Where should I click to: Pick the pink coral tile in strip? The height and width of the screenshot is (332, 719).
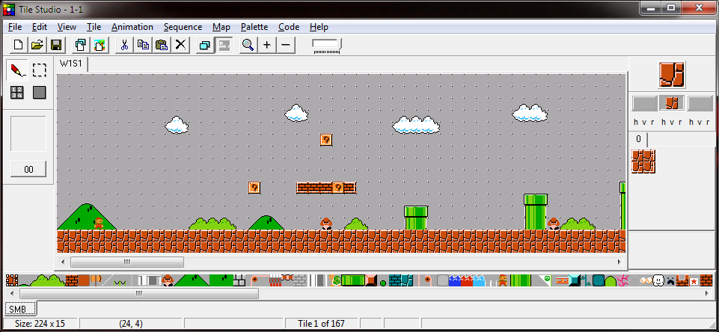tap(622, 280)
